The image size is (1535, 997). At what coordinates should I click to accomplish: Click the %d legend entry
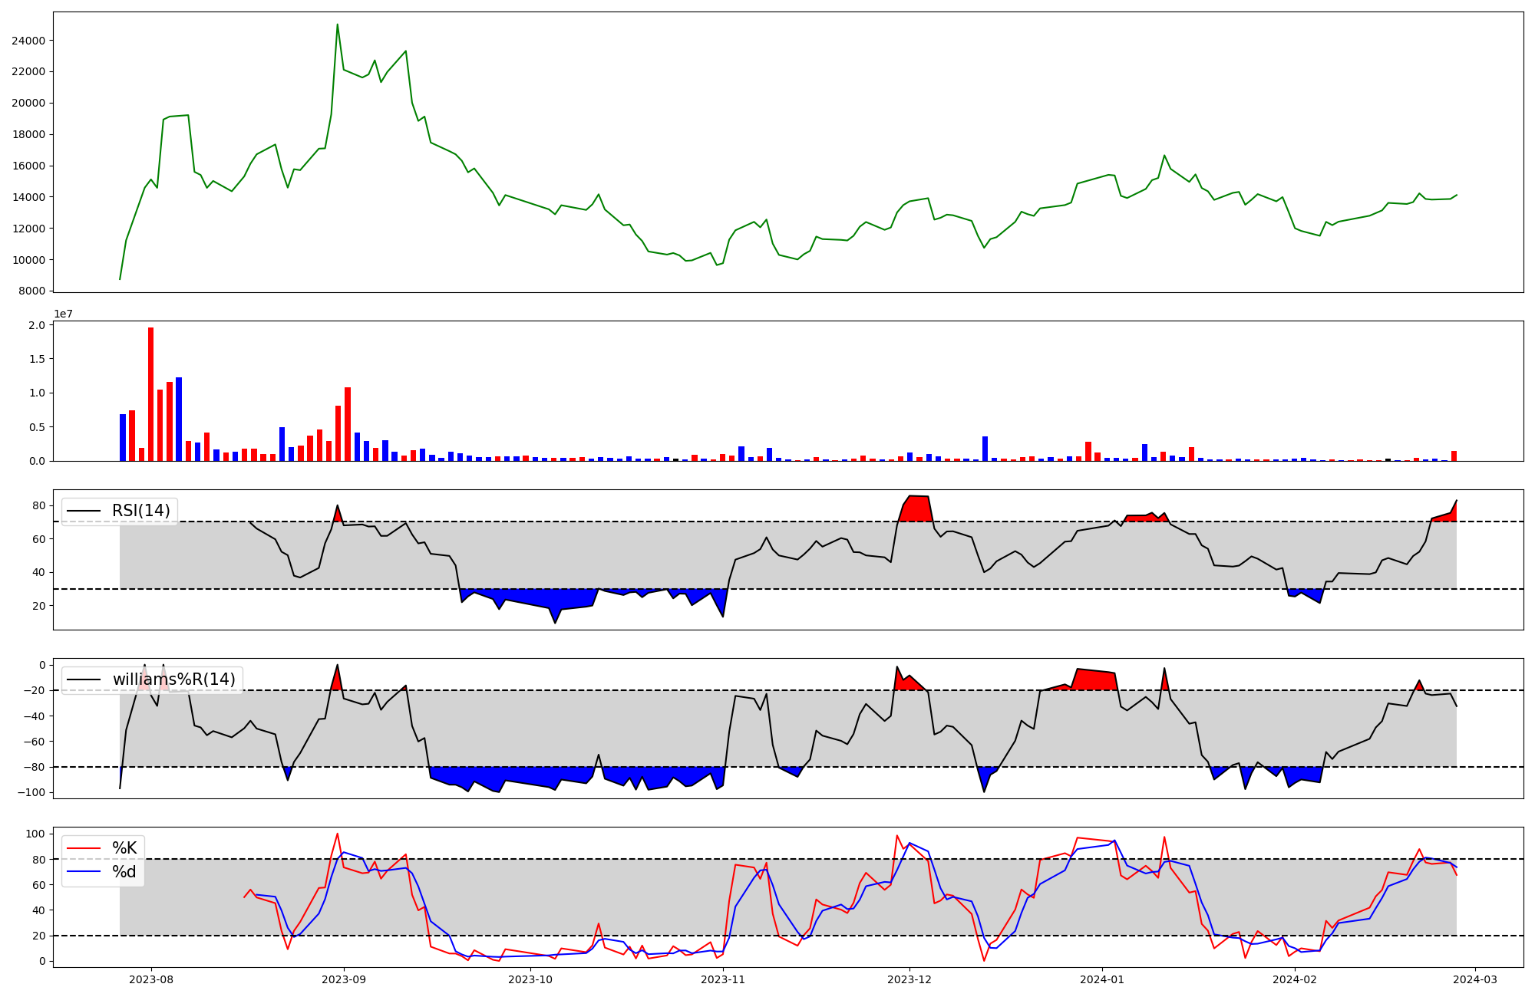click(124, 871)
